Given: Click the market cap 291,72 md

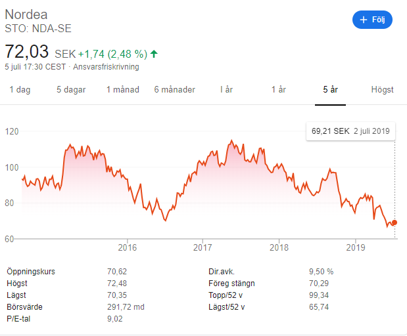Looking at the screenshot, I should tap(126, 307).
